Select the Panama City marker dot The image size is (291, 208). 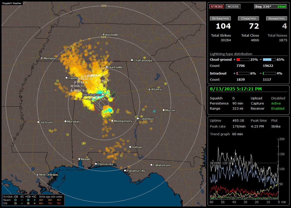(x=125, y=170)
